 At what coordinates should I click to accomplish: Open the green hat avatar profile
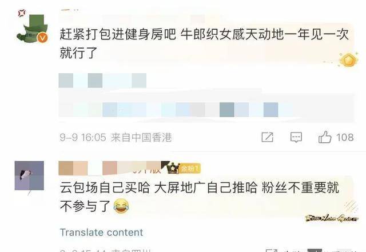(x=32, y=29)
